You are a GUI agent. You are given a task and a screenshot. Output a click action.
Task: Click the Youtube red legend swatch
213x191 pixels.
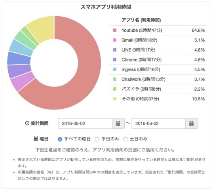[115, 30]
